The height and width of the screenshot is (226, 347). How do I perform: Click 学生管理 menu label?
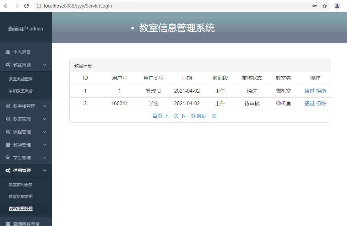(22, 158)
